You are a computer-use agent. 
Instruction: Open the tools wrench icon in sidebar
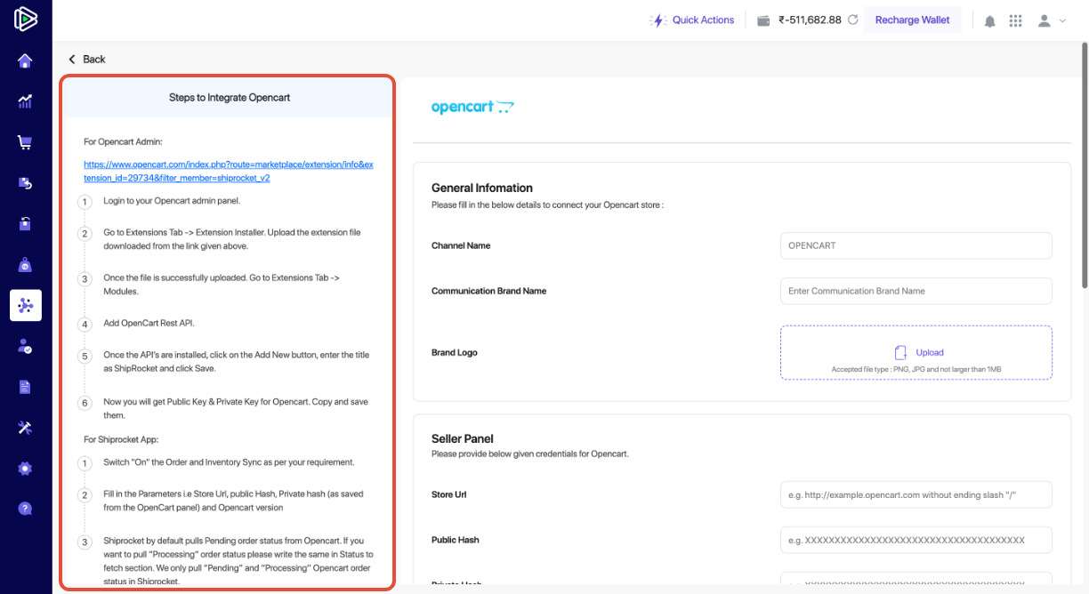25,428
